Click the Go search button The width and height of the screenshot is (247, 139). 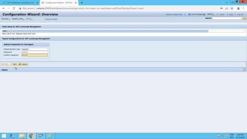244,18
